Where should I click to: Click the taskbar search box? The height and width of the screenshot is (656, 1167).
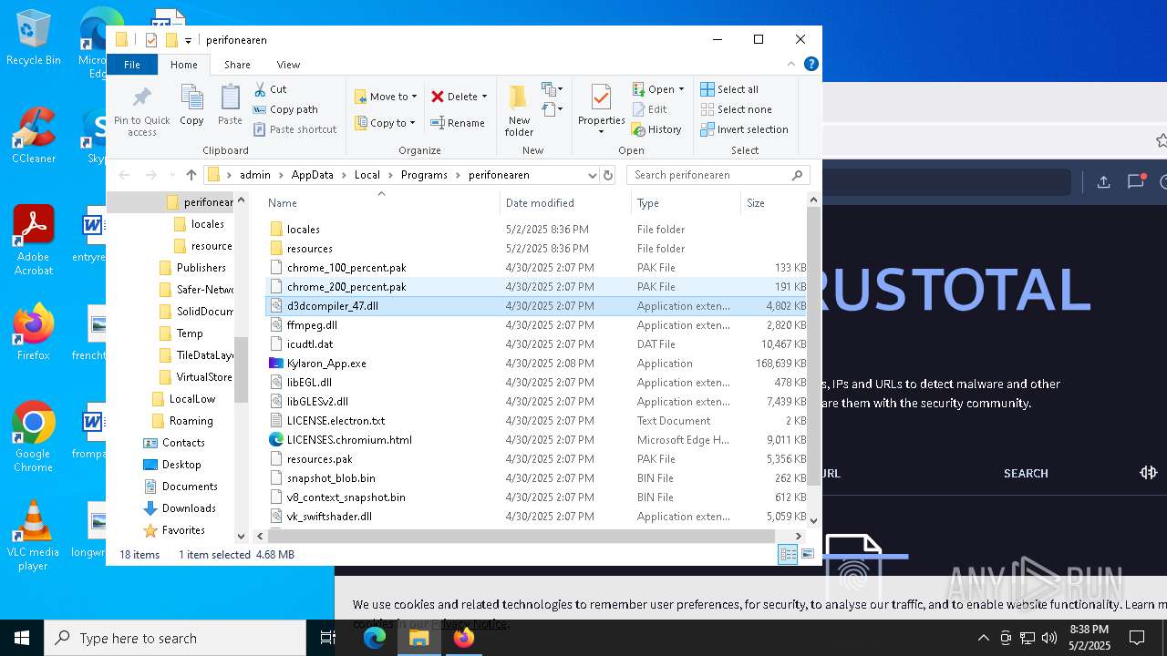tap(175, 638)
